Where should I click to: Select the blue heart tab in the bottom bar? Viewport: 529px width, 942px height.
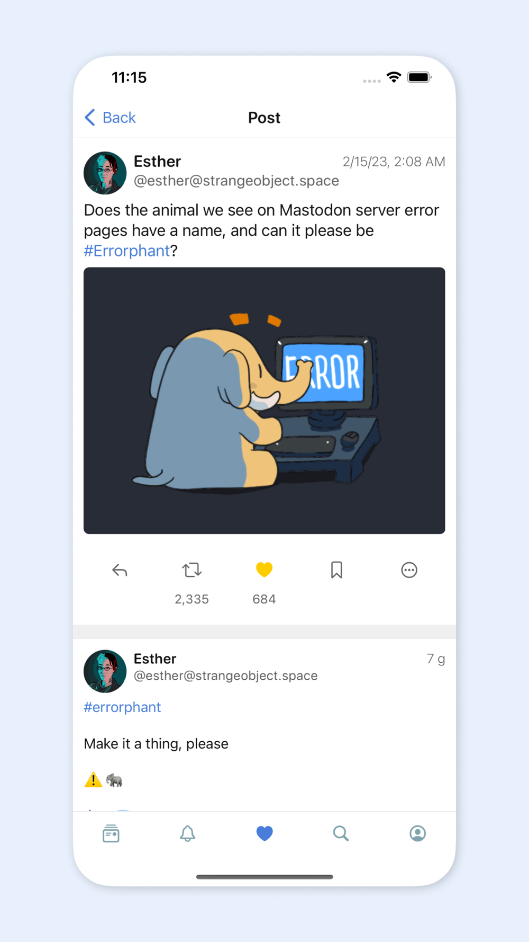[264, 833]
